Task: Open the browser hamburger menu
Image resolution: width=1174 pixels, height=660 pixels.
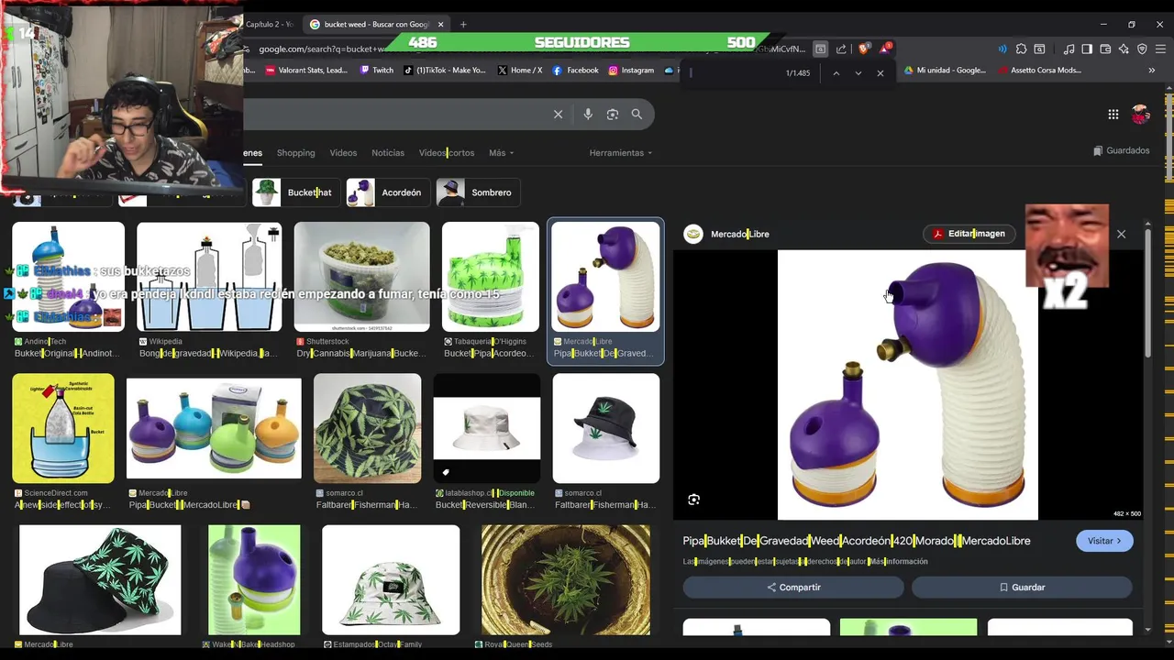Action: click(1160, 49)
